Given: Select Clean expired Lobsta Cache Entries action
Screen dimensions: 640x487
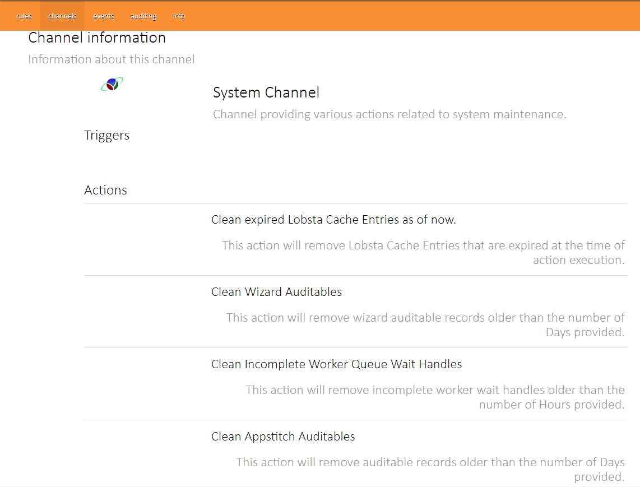Looking at the screenshot, I should tap(333, 220).
